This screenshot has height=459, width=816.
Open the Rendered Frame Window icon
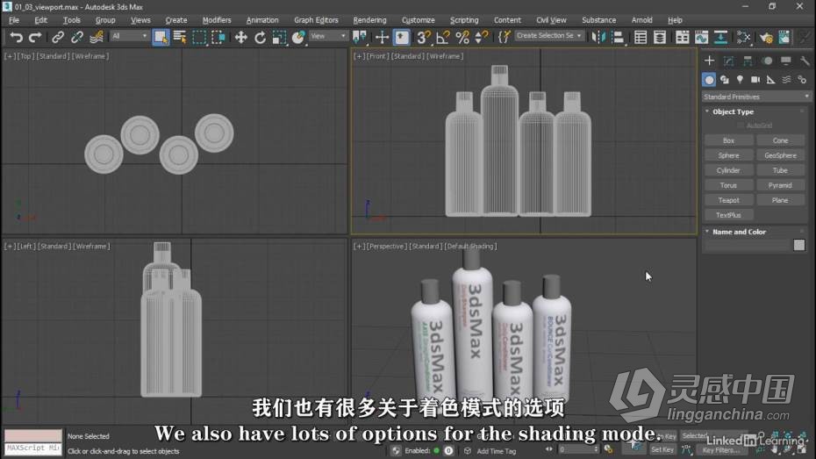pos(784,37)
